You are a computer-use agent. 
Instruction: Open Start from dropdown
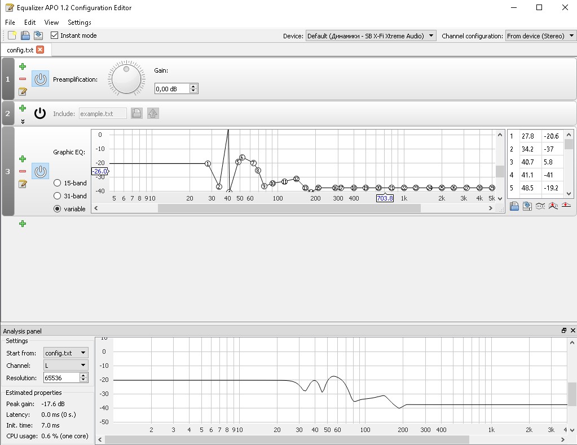click(x=66, y=353)
